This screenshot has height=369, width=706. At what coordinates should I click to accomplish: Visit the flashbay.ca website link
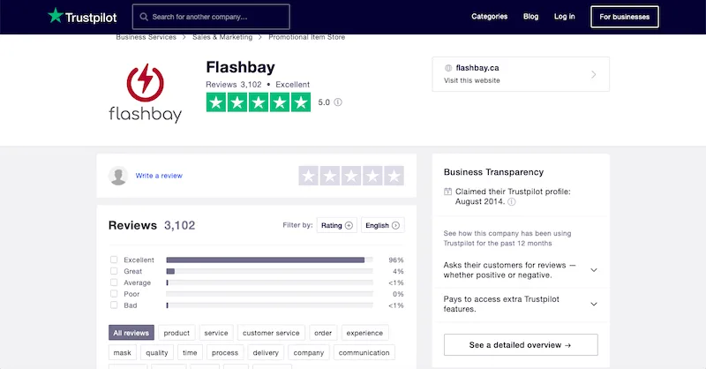(521, 74)
